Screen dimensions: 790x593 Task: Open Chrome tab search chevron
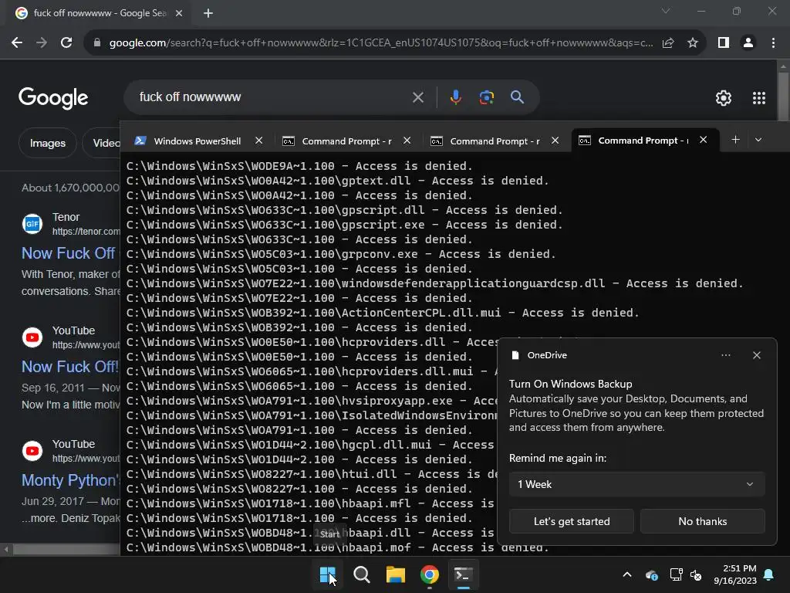coord(666,11)
